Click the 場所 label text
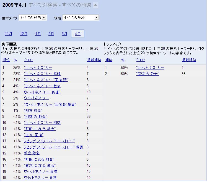Image resolution: width=207 pixels, height=182 pixels. click(x=58, y=18)
